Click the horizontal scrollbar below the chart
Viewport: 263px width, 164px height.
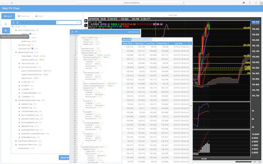pyautogui.click(x=244, y=162)
